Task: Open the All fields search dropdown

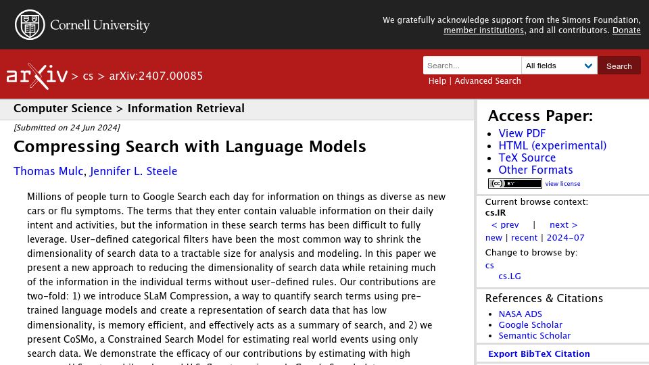Action: coord(559,66)
